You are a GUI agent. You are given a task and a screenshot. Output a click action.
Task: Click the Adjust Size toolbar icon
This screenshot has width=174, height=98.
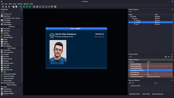(55, 7)
